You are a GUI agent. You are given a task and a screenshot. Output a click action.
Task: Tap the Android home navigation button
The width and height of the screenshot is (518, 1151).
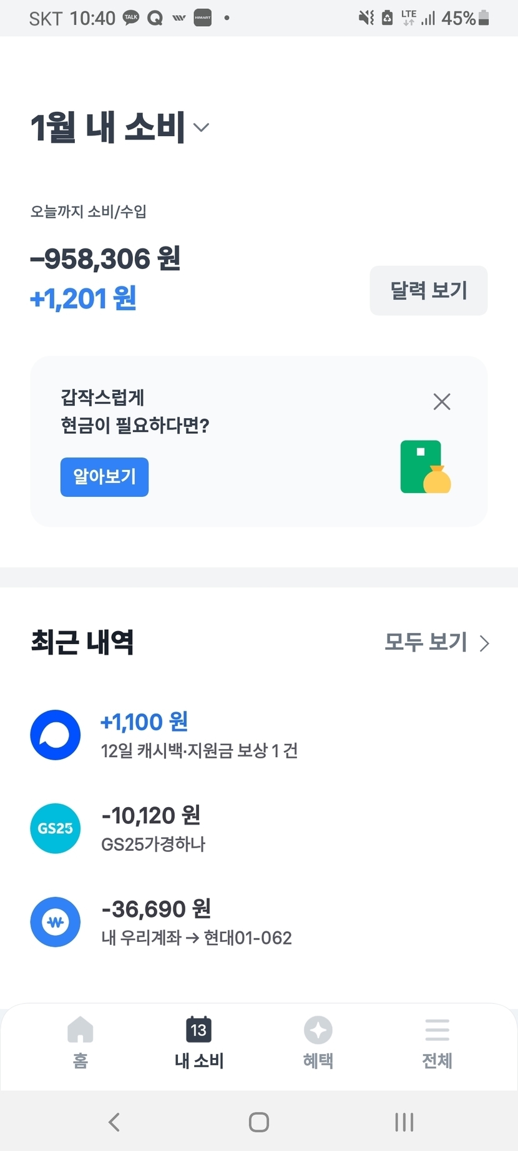tap(259, 1122)
